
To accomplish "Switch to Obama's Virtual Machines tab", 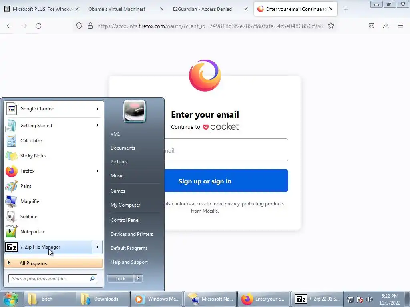I will point(117,9).
